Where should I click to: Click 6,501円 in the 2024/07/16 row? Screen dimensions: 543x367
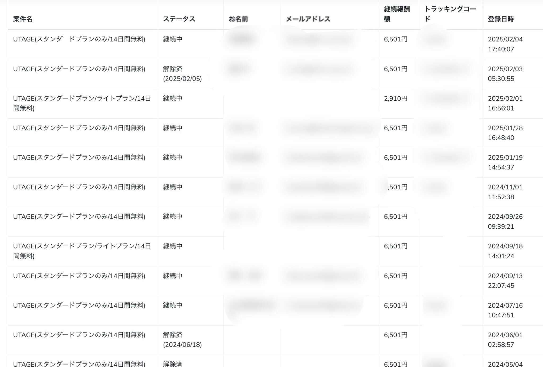(396, 305)
